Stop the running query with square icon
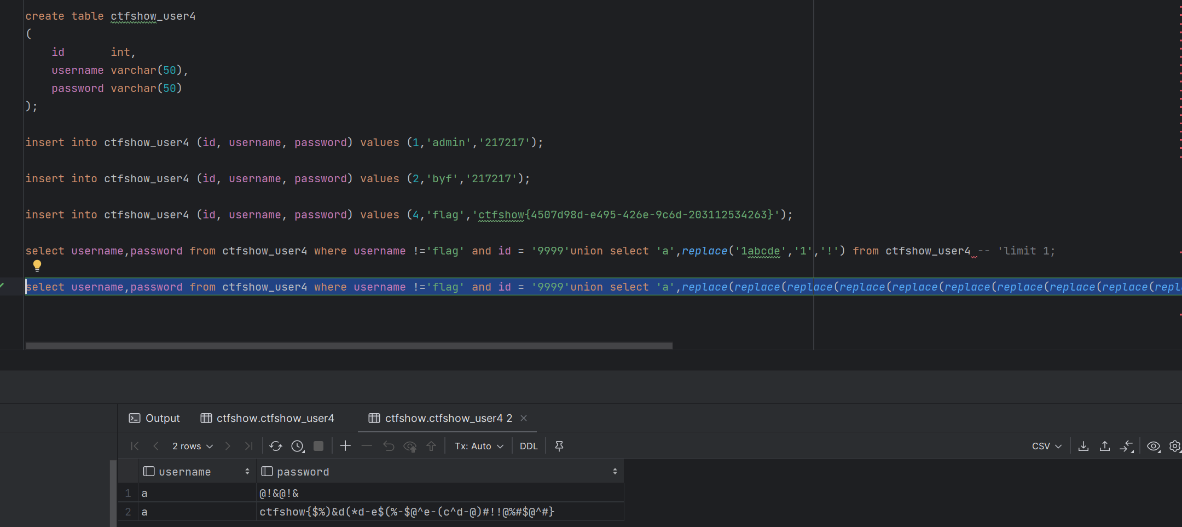 (318, 446)
